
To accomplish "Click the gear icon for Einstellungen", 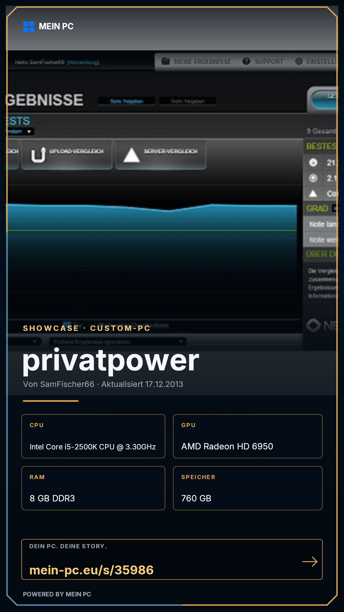I will [298, 61].
